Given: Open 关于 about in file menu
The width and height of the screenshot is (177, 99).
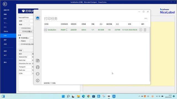Looking at the screenshot, I should coord(5,55).
